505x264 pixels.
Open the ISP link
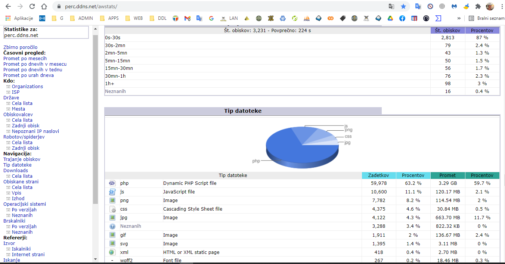pyautogui.click(x=16, y=92)
